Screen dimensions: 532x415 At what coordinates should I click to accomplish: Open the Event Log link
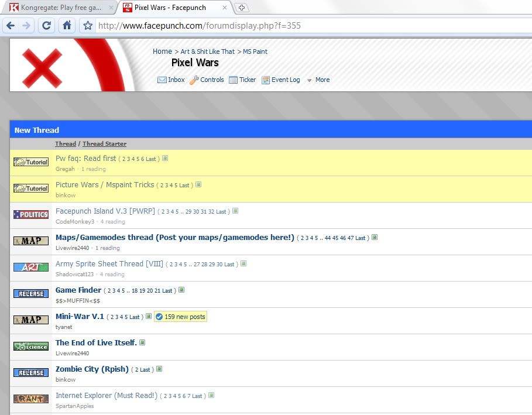coord(286,80)
